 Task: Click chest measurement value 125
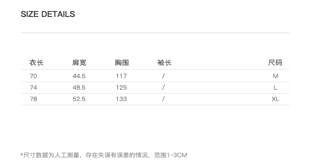(121, 88)
